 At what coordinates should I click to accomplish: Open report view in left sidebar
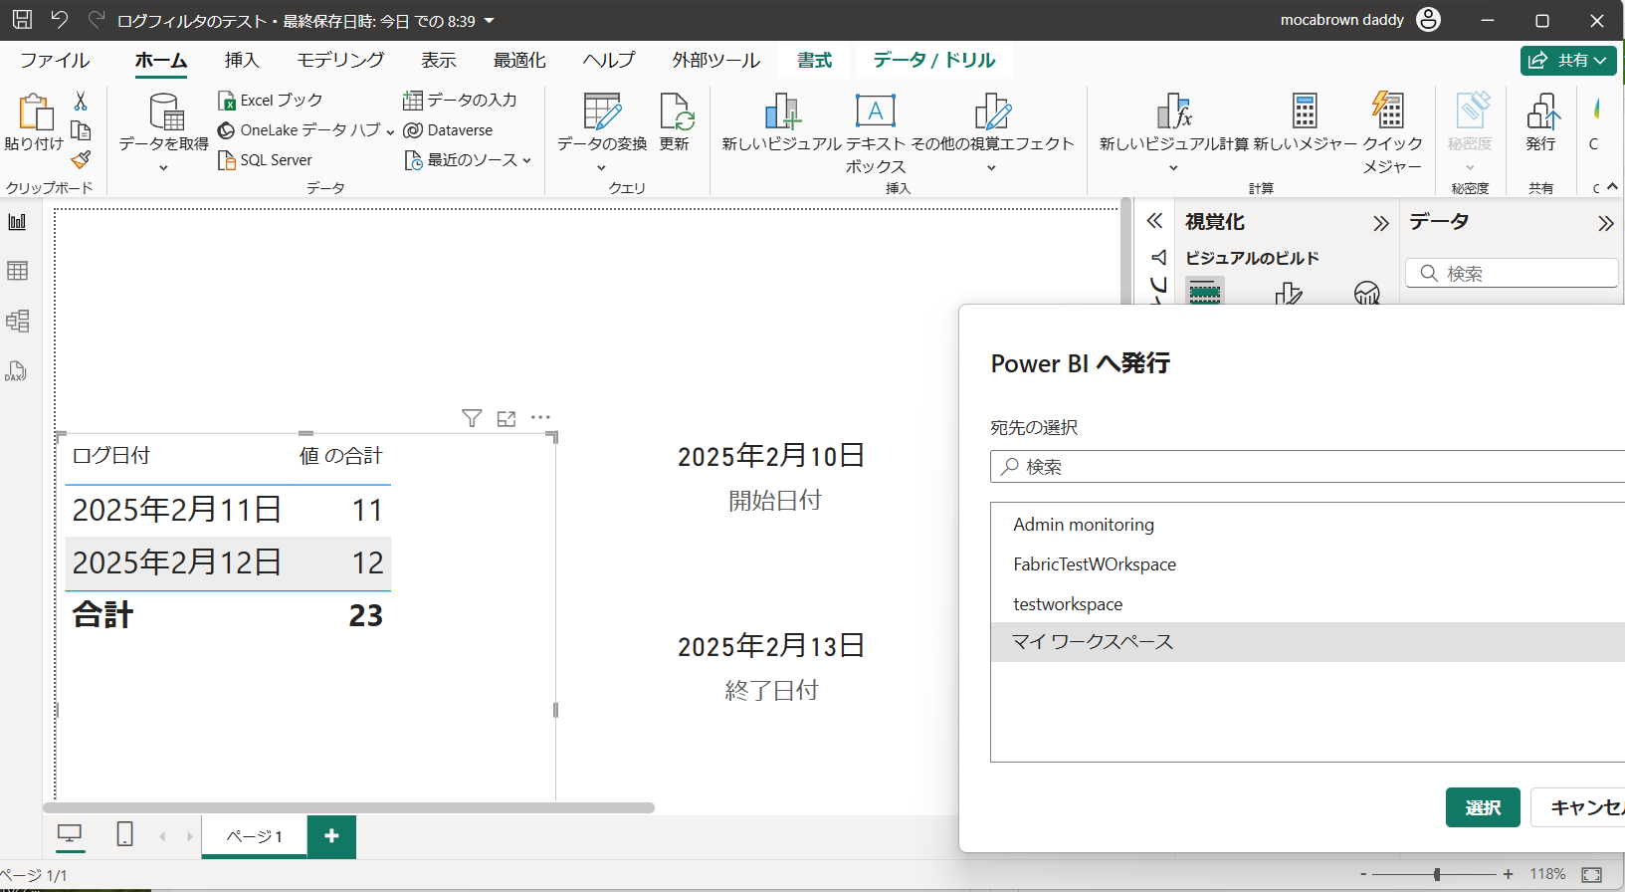(17, 221)
